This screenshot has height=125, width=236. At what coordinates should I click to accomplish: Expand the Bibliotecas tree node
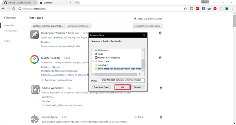click(93, 50)
